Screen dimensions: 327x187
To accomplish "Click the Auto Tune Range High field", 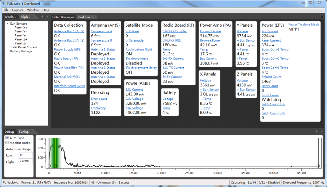I will pyautogui.click(x=26, y=162).
